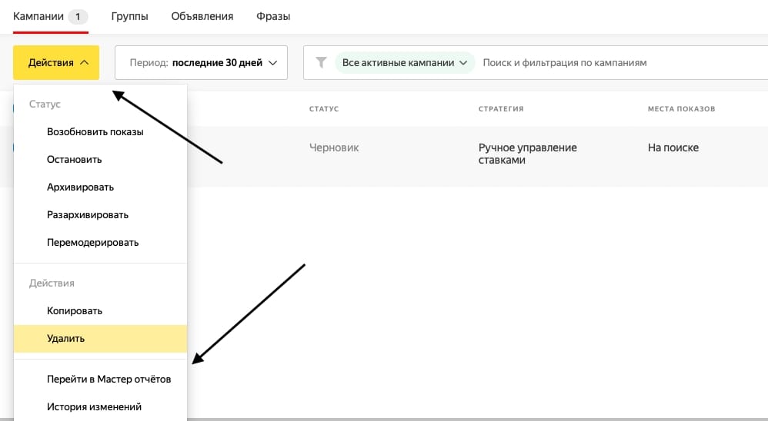Select Перемодерировать menu item

click(100, 243)
